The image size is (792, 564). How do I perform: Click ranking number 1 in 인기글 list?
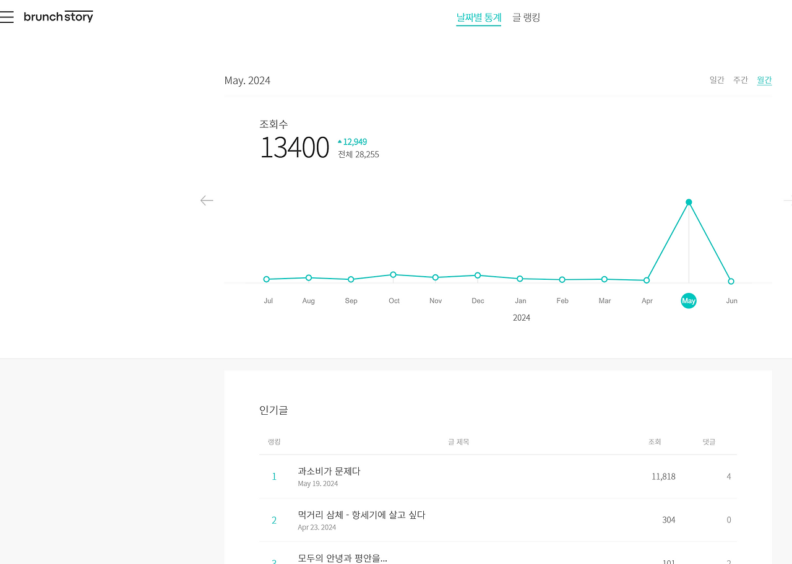point(274,476)
